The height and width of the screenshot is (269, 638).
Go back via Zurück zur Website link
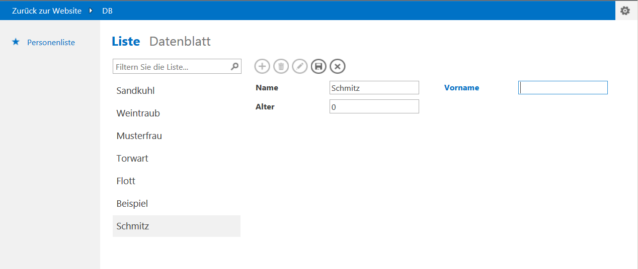point(47,11)
